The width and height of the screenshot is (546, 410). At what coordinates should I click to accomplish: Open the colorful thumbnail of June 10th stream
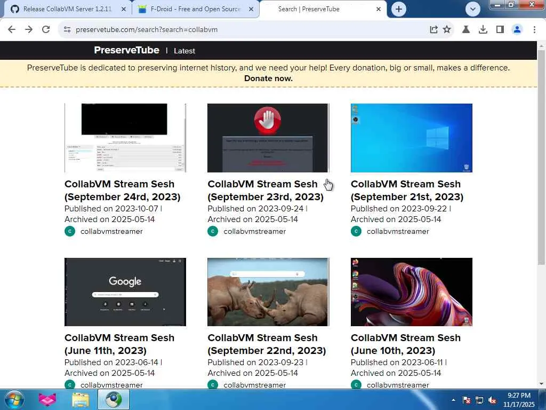[x=411, y=292]
